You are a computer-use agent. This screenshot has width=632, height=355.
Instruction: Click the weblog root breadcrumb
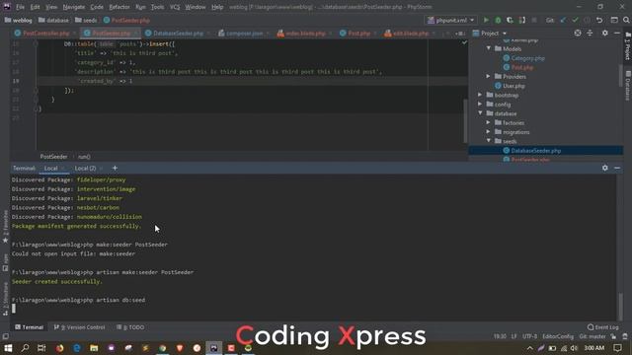(x=18, y=20)
